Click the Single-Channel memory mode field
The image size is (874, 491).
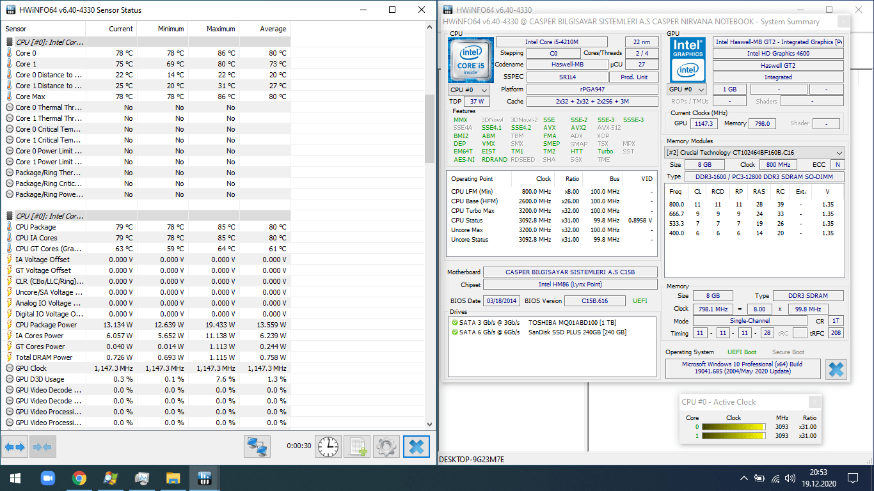(x=758, y=321)
